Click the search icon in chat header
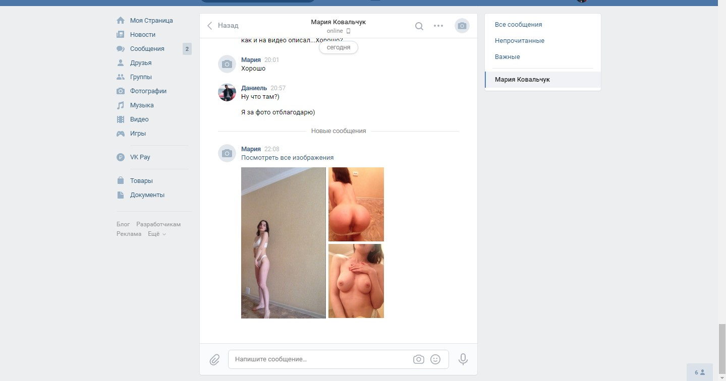The height and width of the screenshot is (381, 726). tap(419, 26)
